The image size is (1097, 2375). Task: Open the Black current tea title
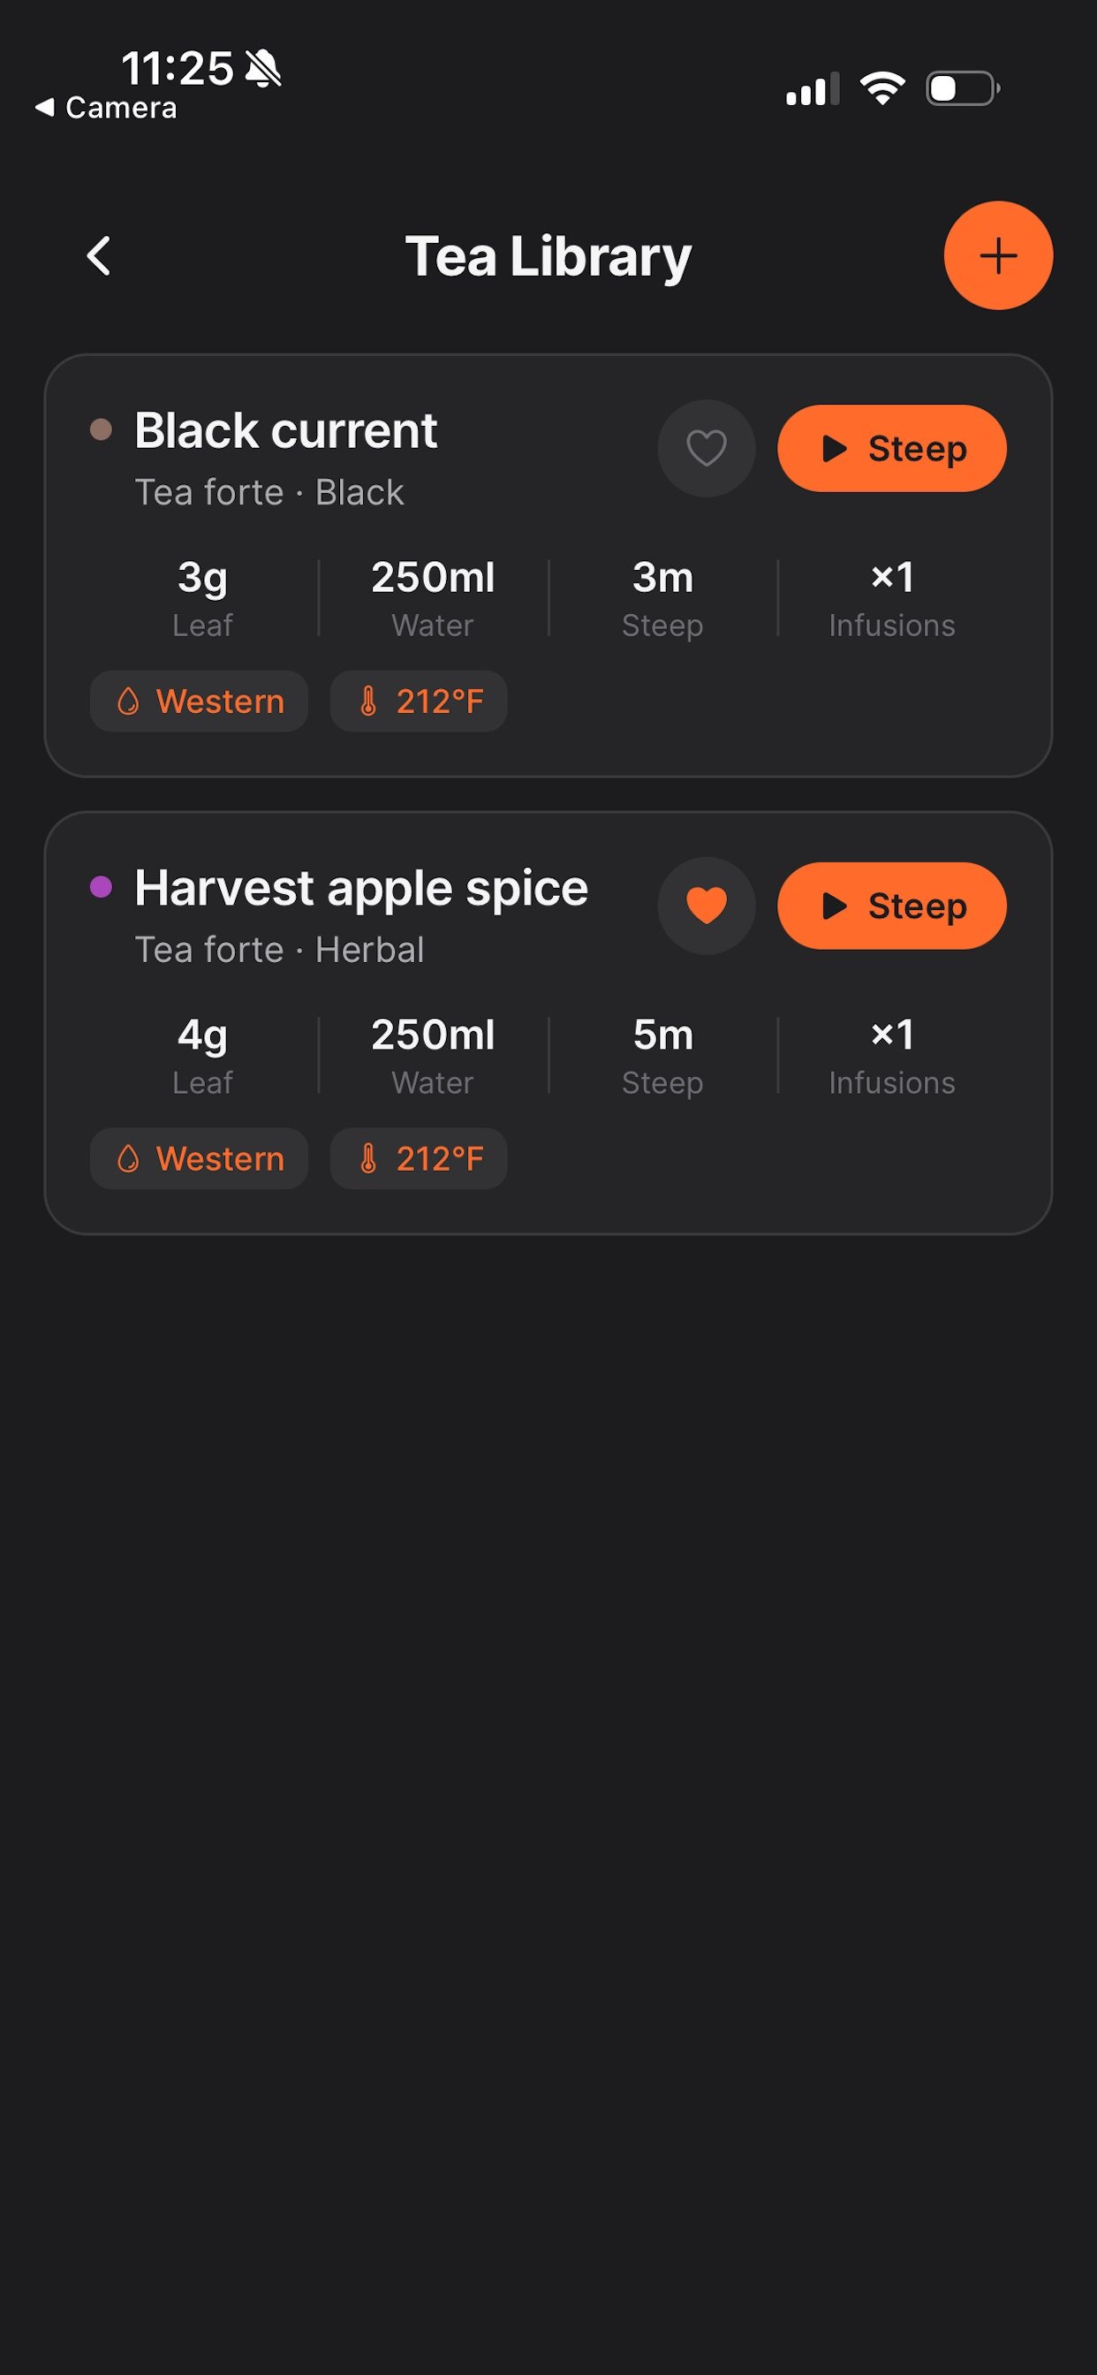pos(286,430)
